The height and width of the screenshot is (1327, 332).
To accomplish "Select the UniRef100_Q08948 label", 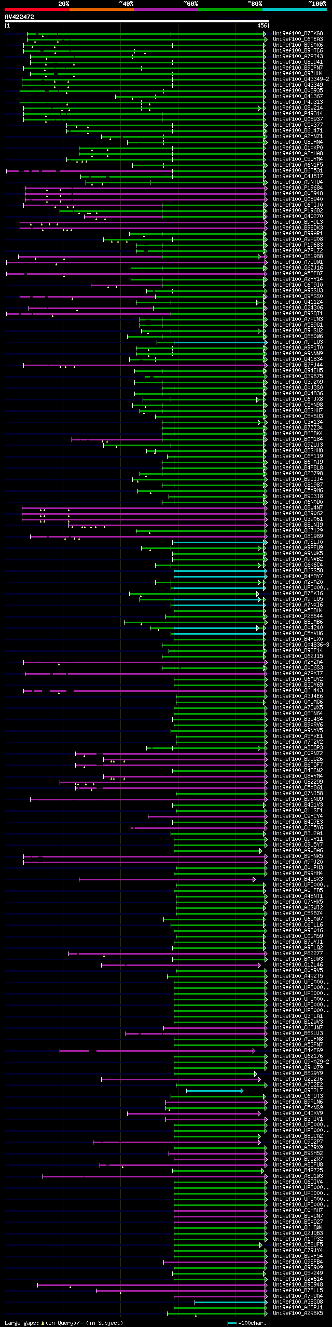I will point(298,194).
